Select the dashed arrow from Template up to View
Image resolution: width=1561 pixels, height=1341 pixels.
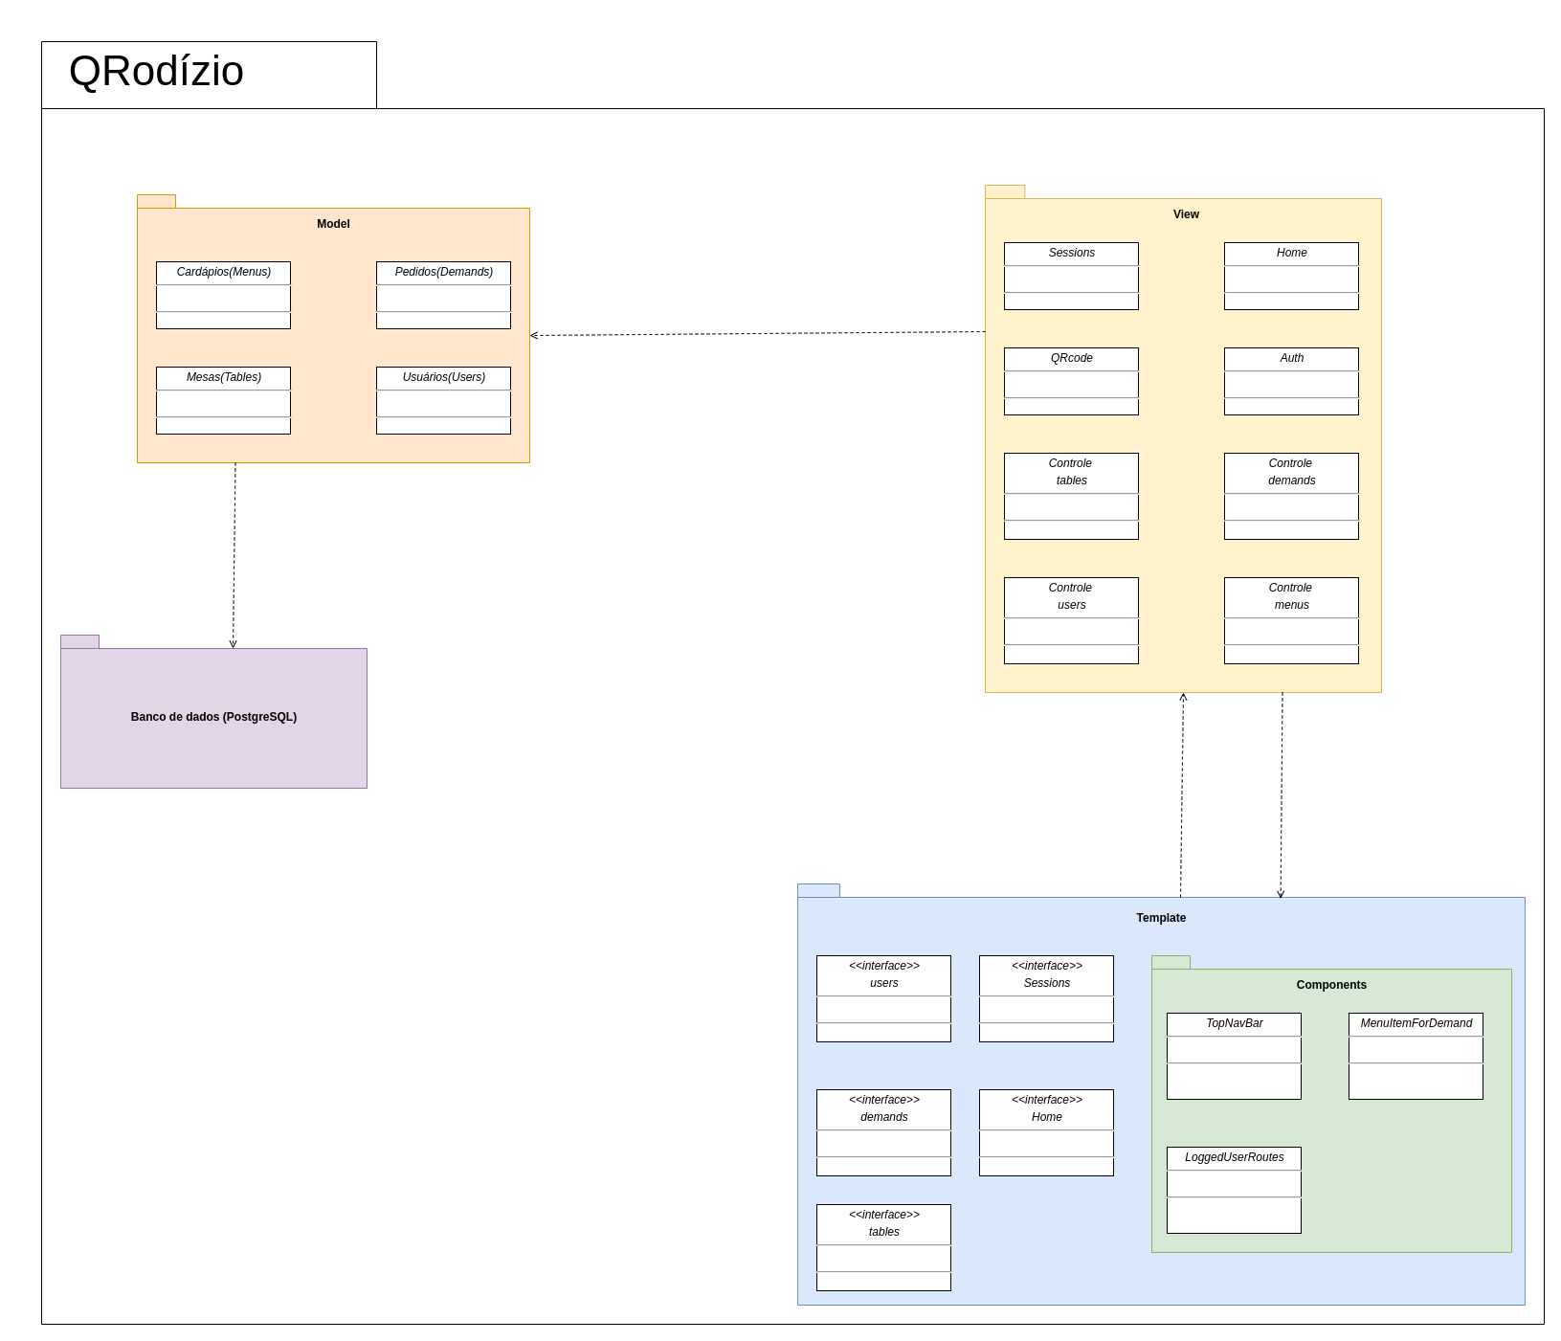coord(1182,794)
